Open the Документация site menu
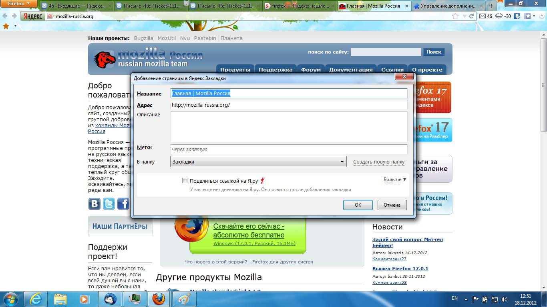 (351, 70)
